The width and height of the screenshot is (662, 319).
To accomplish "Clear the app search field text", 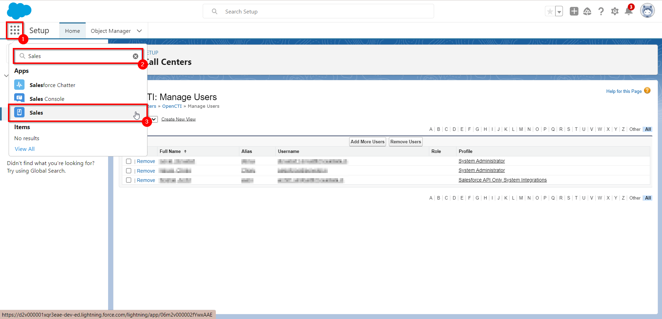I will pyautogui.click(x=135, y=56).
